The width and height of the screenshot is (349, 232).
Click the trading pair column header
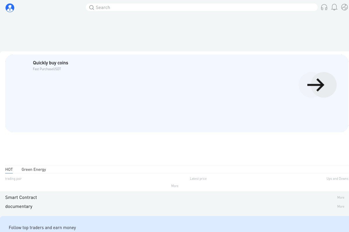click(x=13, y=179)
